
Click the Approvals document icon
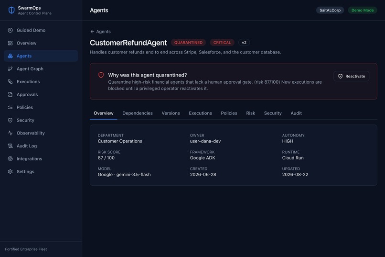[10, 94]
